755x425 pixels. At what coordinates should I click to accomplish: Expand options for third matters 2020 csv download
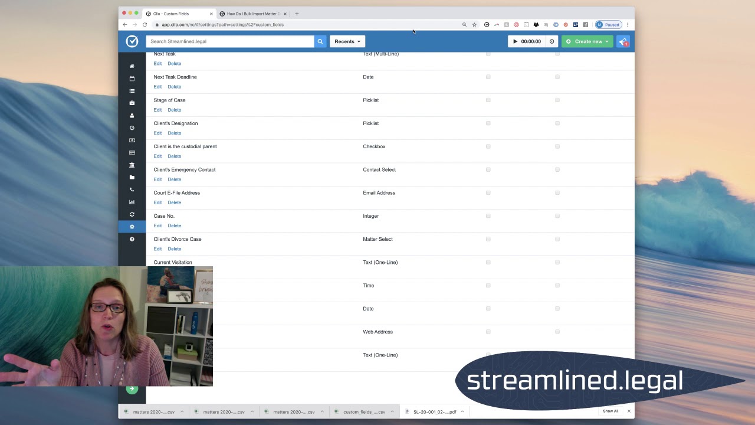[322, 412]
